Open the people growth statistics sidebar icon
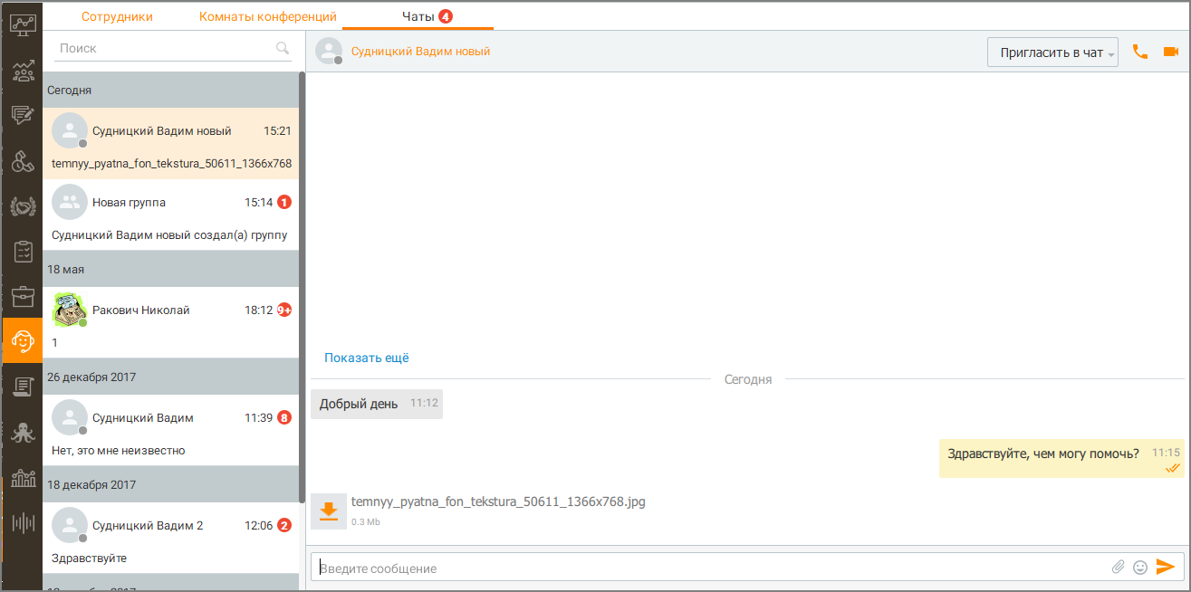 (x=23, y=70)
